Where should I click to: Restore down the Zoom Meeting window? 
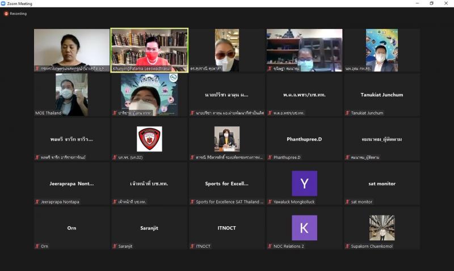[x=431, y=3]
